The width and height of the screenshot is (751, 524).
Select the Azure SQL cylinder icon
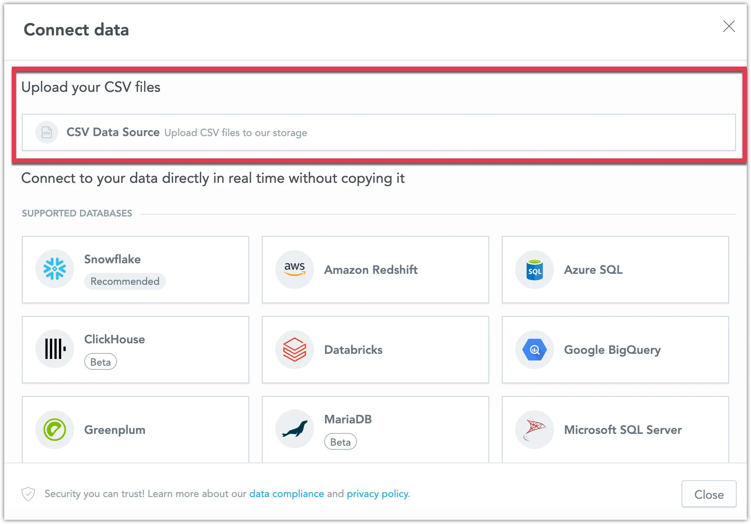tap(534, 270)
